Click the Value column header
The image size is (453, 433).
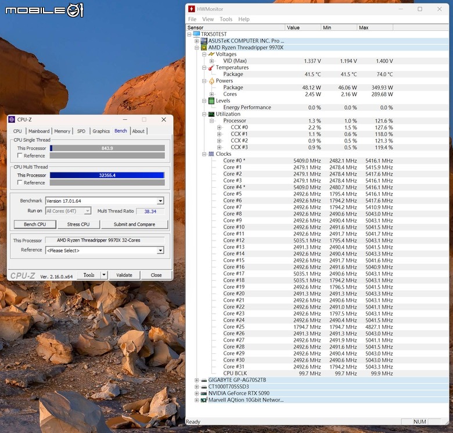click(x=303, y=27)
